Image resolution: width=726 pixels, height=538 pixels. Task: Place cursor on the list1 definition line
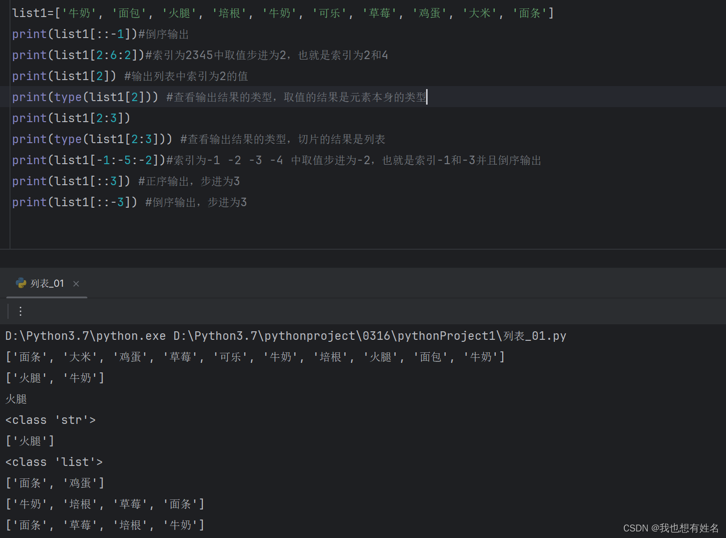point(200,13)
